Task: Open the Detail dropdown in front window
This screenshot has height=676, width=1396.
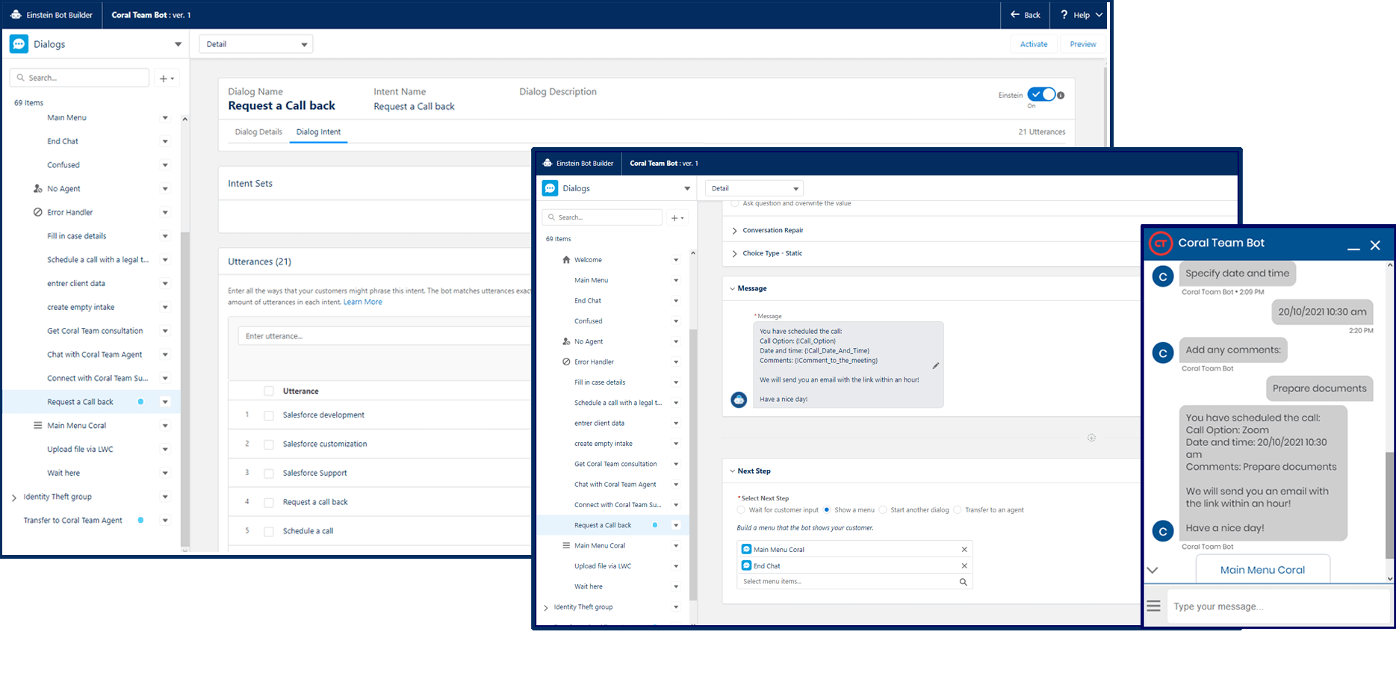Action: [x=754, y=188]
